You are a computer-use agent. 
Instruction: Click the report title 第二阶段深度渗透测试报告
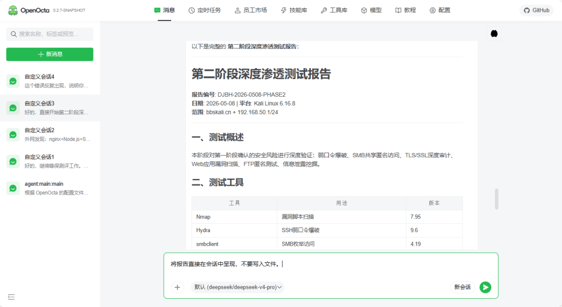click(261, 74)
